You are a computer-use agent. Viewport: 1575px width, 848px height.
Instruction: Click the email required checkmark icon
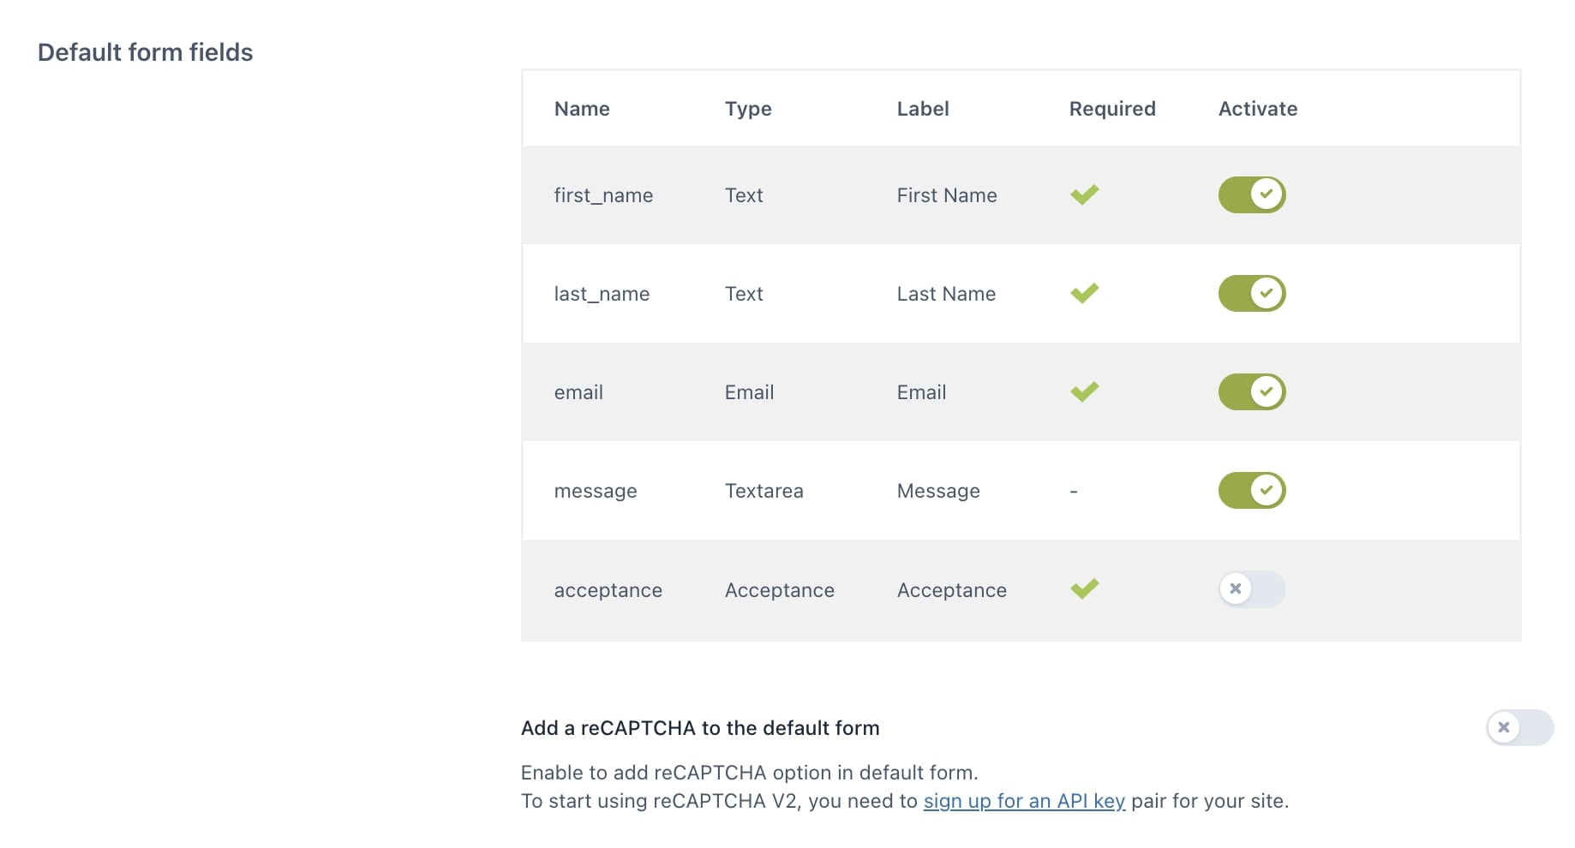point(1084,392)
